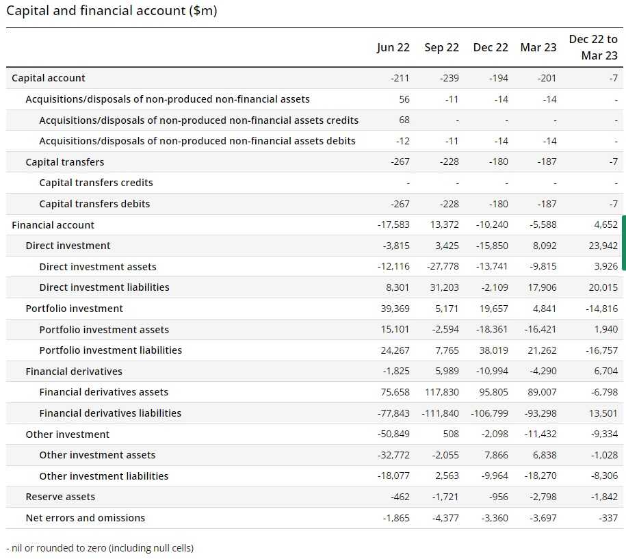Select the Capital account row label
The width and height of the screenshot is (626, 559).
tap(49, 78)
